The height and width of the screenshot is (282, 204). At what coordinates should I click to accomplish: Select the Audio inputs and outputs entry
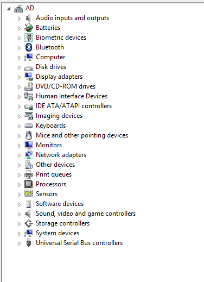point(72,18)
